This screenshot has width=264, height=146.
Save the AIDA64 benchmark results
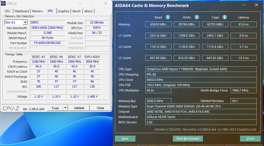pyautogui.click(x=125, y=138)
